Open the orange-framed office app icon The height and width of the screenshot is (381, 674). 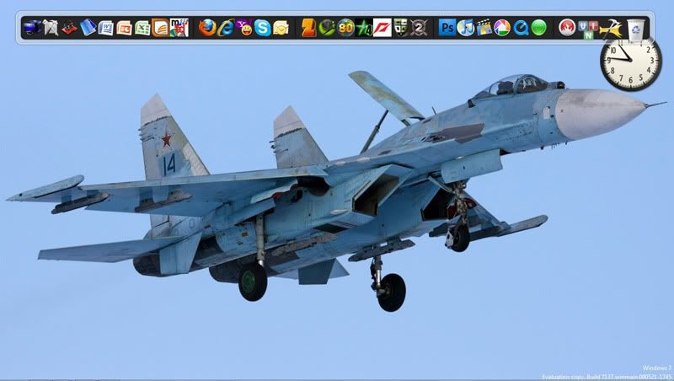(x=160, y=28)
